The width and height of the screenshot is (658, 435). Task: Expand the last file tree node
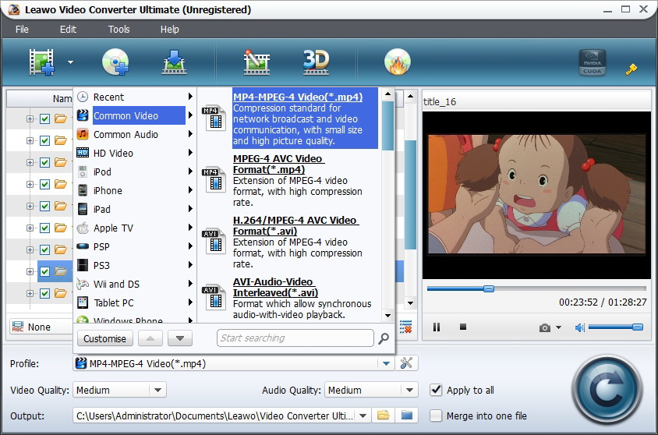30,293
